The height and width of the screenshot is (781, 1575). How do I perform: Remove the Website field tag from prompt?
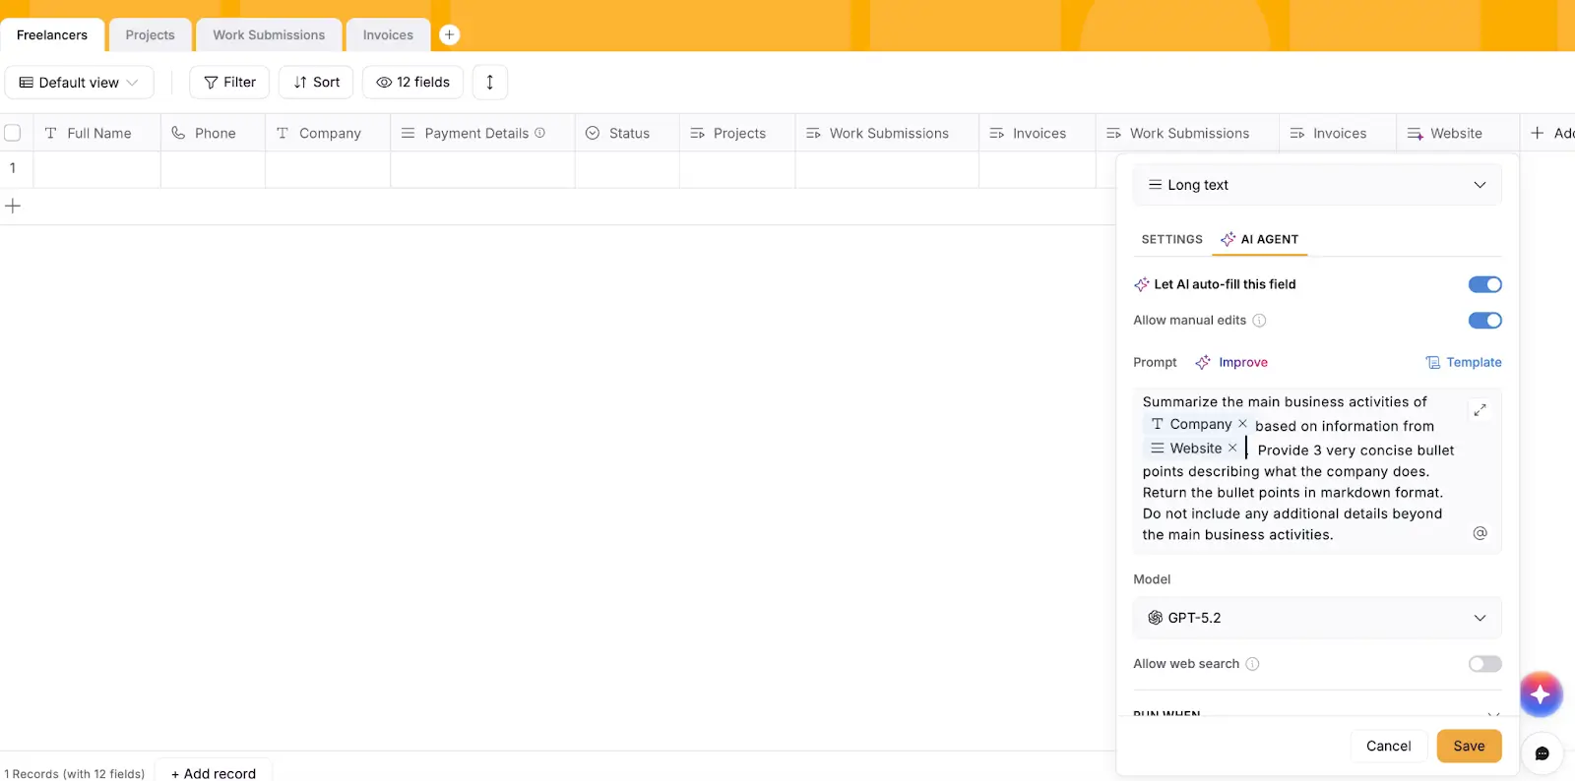point(1232,448)
